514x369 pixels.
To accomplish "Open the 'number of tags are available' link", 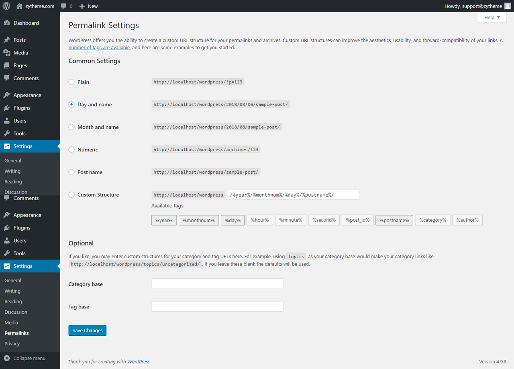I will 99,47.
